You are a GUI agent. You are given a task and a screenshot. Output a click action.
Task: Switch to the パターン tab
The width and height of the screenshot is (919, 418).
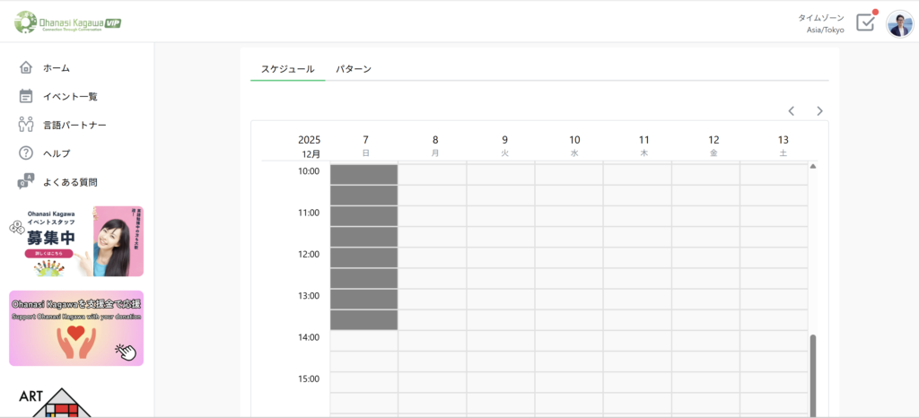pos(354,69)
